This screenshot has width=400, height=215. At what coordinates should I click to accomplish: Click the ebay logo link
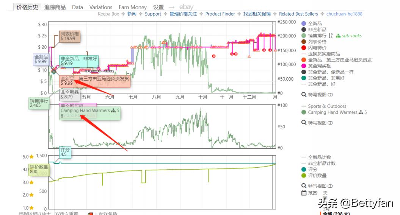[186, 7]
